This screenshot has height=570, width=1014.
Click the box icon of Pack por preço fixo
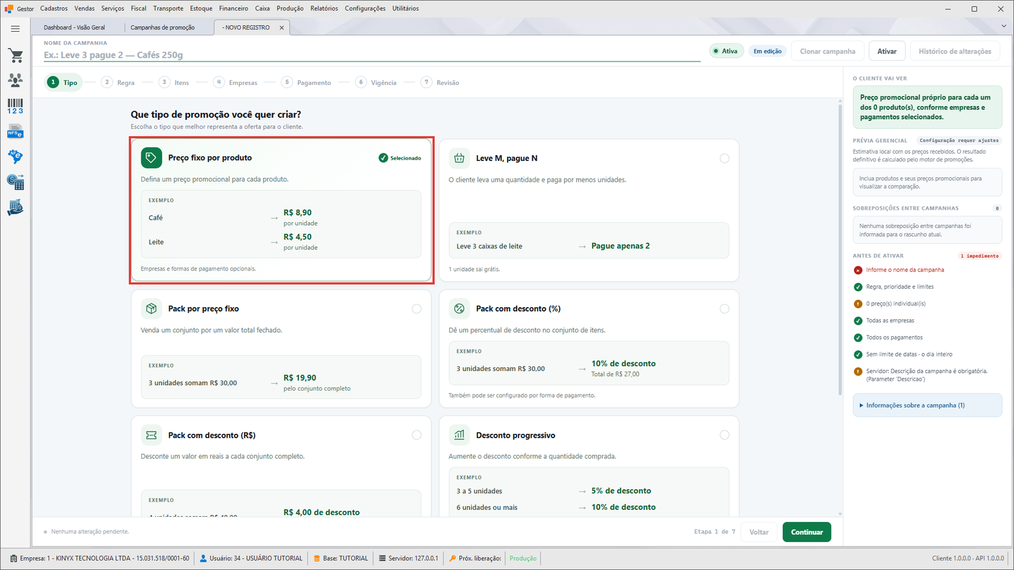pyautogui.click(x=151, y=308)
